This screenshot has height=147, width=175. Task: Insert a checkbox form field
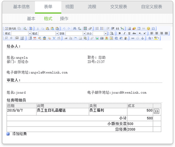pyautogui.click(x=6, y=38)
